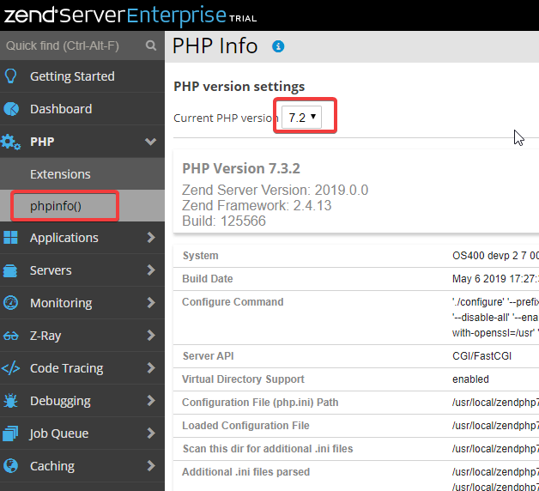Click the Job Queue icon
The height and width of the screenshot is (491, 539).
click(11, 433)
